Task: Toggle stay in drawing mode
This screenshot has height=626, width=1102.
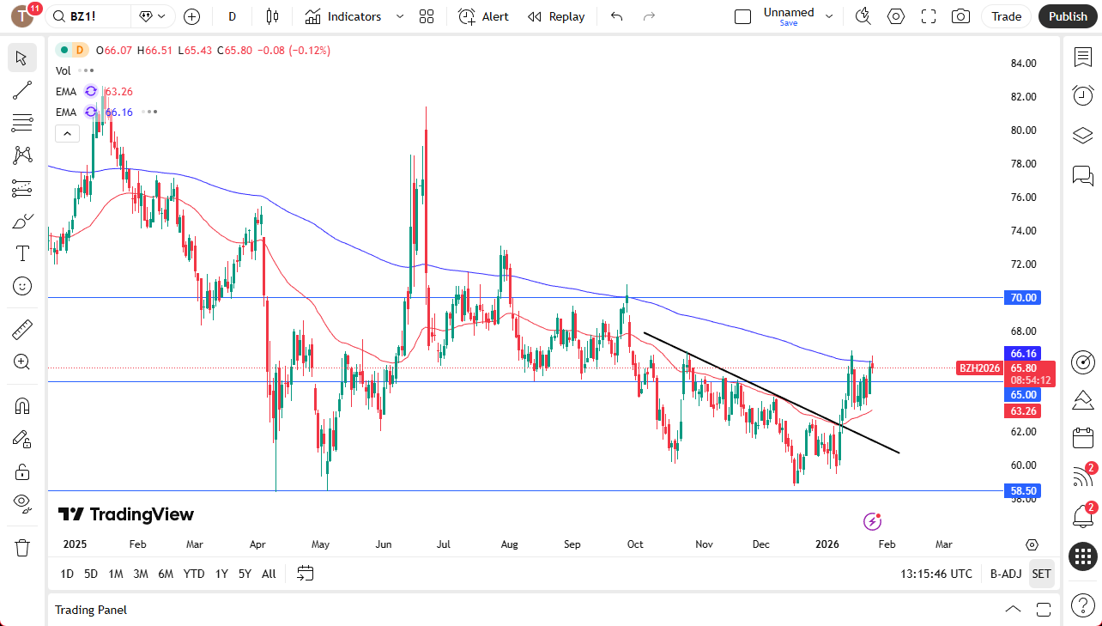Action: pyautogui.click(x=22, y=439)
